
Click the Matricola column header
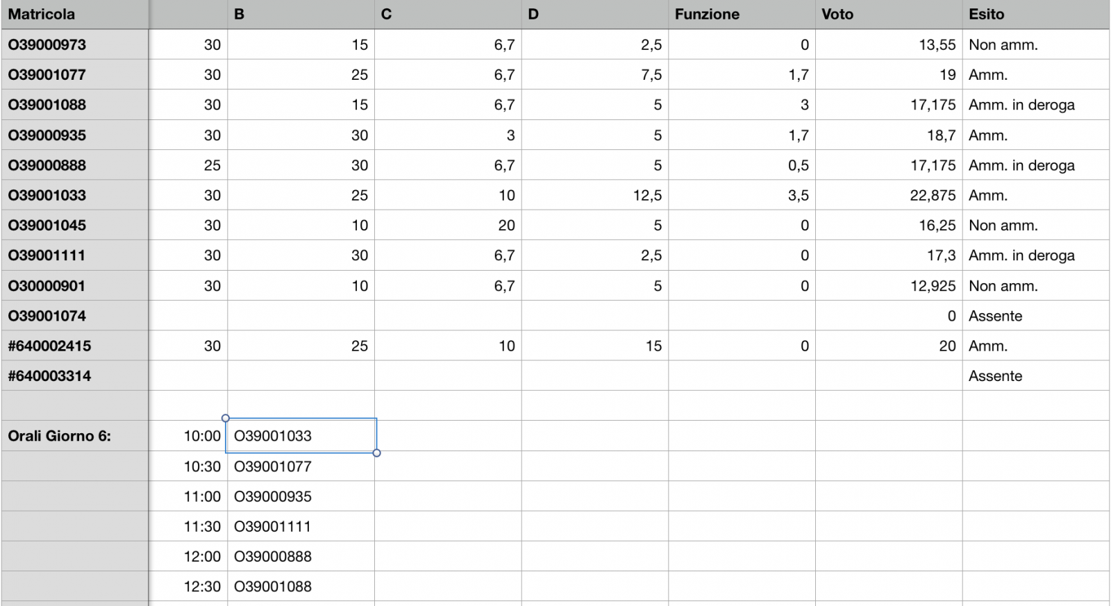point(74,15)
